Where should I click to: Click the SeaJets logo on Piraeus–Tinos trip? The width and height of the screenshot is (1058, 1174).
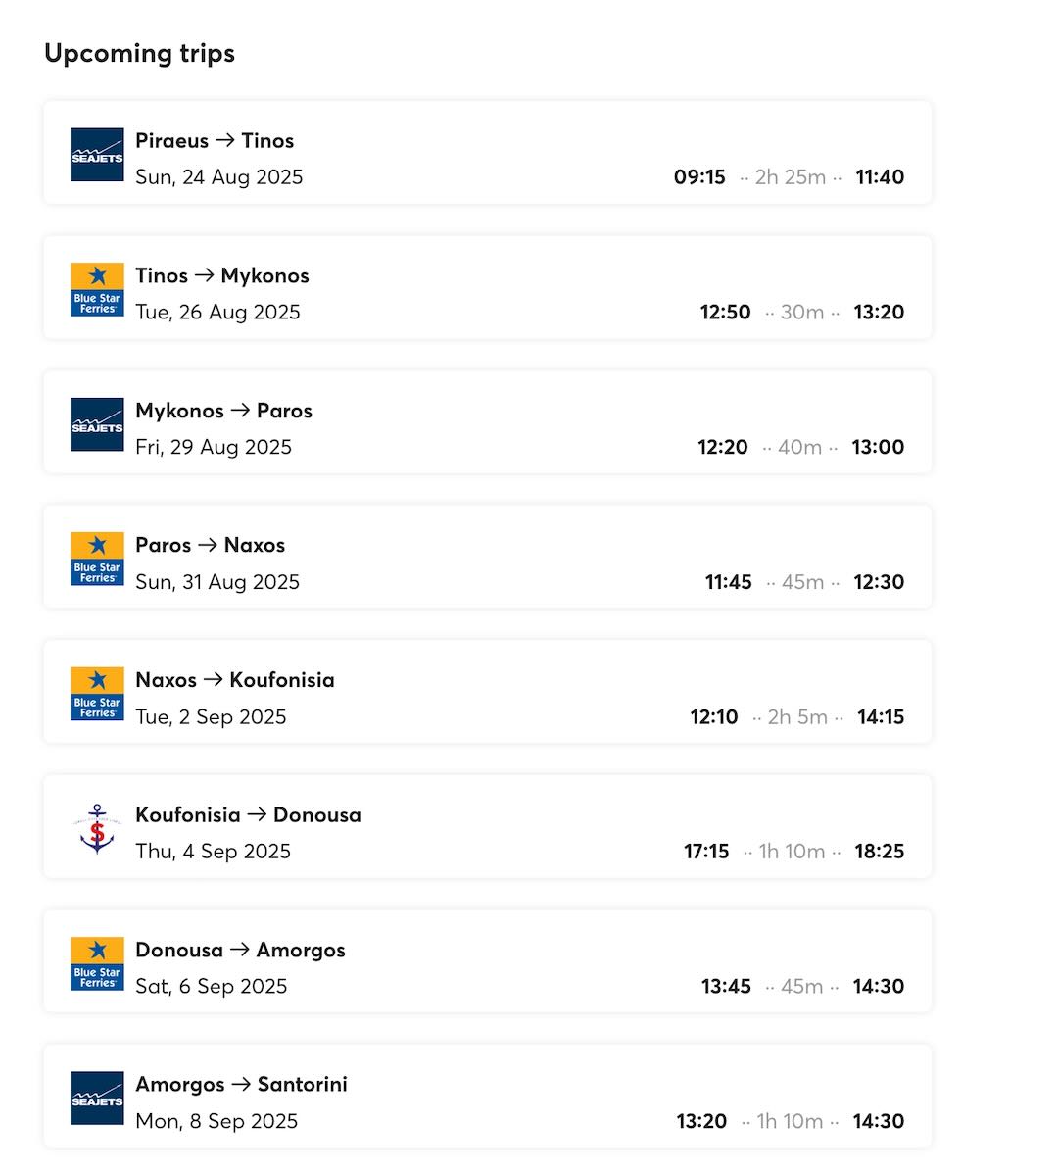click(97, 155)
